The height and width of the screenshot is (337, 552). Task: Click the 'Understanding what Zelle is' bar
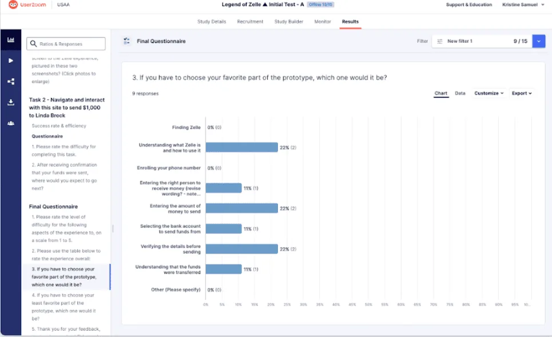242,147
